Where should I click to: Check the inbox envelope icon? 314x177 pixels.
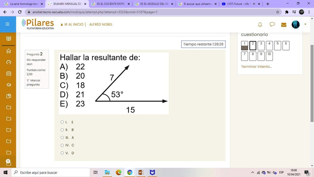[284, 25]
